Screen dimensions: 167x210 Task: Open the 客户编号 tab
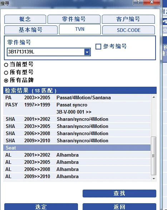point(128,19)
